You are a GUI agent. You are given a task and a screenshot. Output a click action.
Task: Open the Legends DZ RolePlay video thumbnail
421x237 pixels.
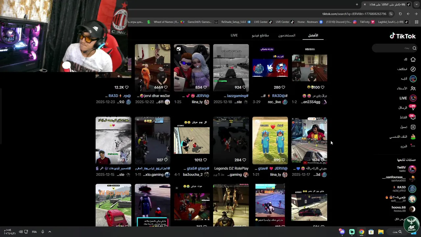(x=231, y=141)
